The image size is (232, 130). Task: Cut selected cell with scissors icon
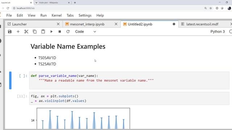tap(26, 31)
